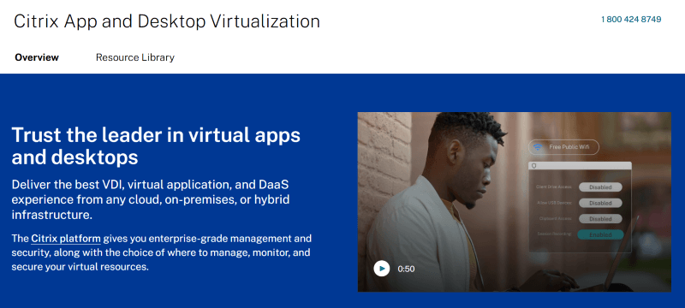Follow the Citrix platform link
The image size is (685, 308).
[x=66, y=239]
